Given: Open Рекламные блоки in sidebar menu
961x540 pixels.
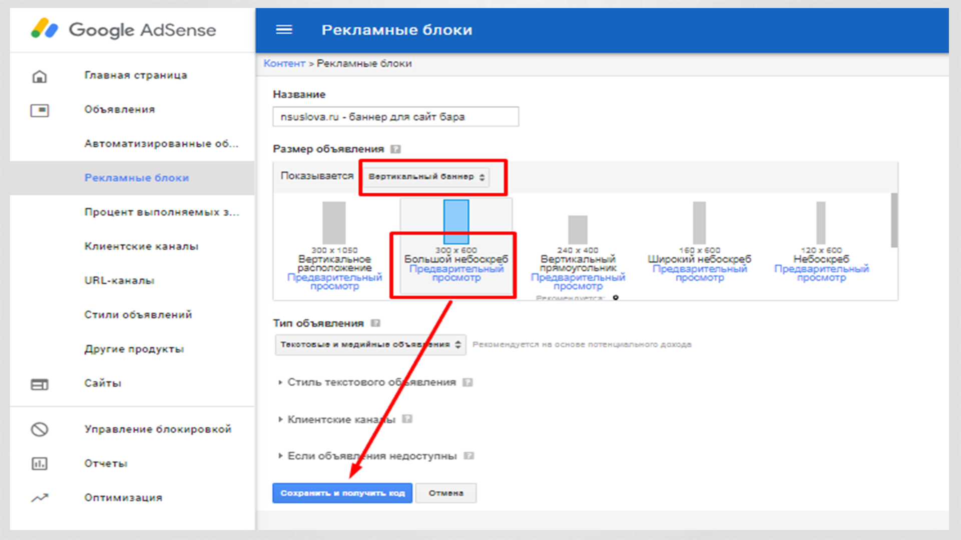Looking at the screenshot, I should pos(137,178).
